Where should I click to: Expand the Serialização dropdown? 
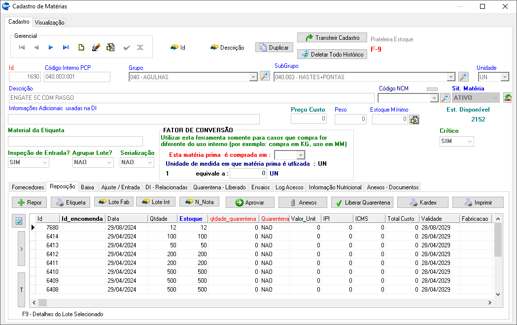(150, 162)
